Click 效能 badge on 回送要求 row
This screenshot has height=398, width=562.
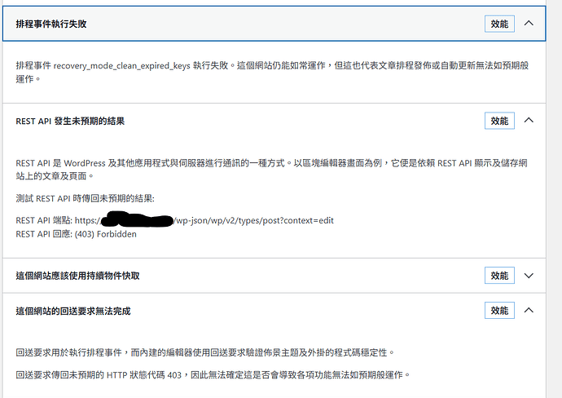pos(499,311)
